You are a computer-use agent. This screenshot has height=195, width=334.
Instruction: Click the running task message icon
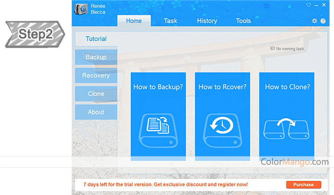[273, 49]
